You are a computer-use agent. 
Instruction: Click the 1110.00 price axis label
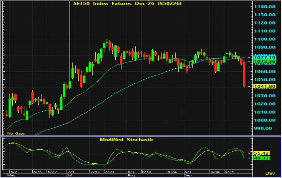point(264,31)
